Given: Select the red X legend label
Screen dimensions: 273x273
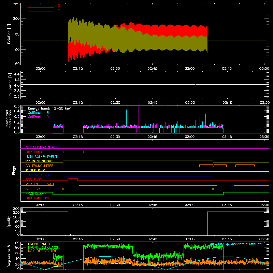Looking at the screenshot, I should pos(59,6).
